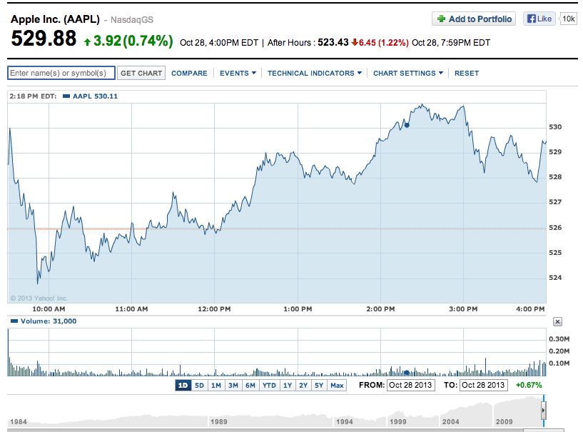Switch to the 5D time range
Screen dimensions: 583x432
(199, 386)
